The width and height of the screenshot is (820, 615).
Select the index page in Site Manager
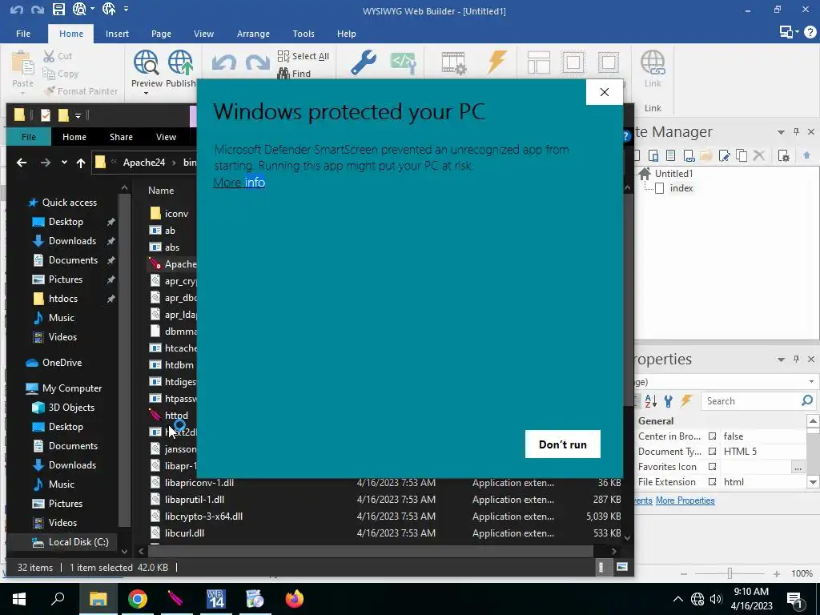tap(681, 188)
